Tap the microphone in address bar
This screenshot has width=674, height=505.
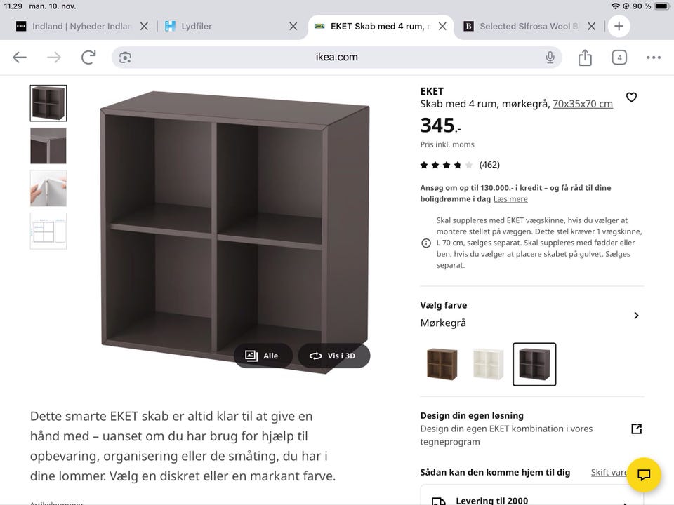550,57
